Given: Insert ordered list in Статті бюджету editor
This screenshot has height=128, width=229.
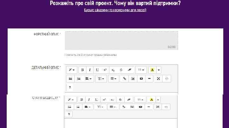Looking at the screenshot, I should (x=78, y=107).
